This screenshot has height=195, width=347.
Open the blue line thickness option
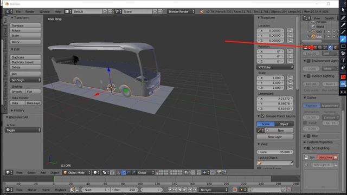click(x=343, y=84)
